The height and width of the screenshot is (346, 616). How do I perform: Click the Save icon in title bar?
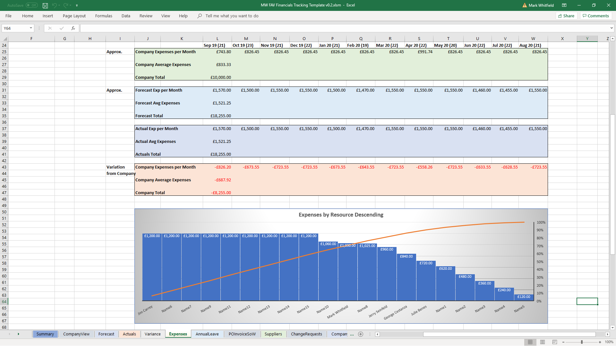(x=45, y=5)
